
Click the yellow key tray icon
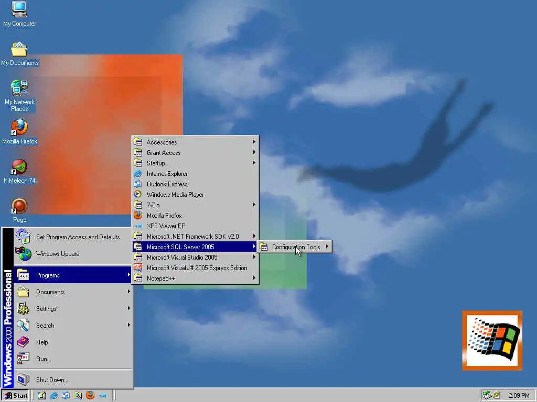coord(497,396)
